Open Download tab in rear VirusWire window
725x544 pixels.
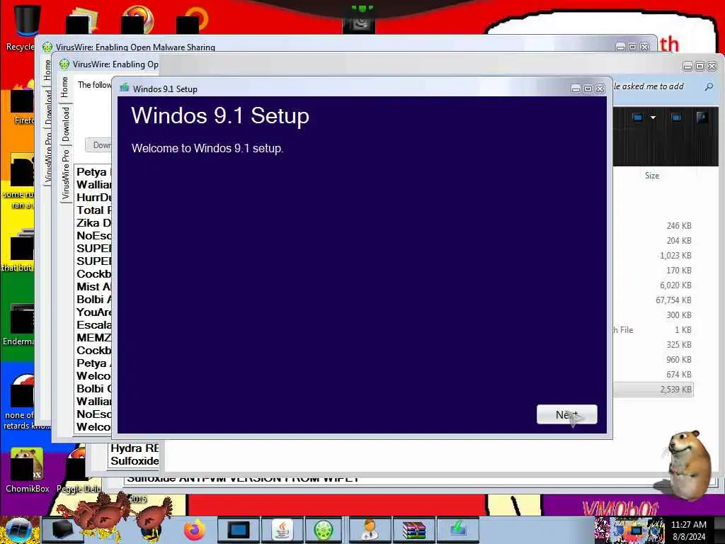point(48,106)
